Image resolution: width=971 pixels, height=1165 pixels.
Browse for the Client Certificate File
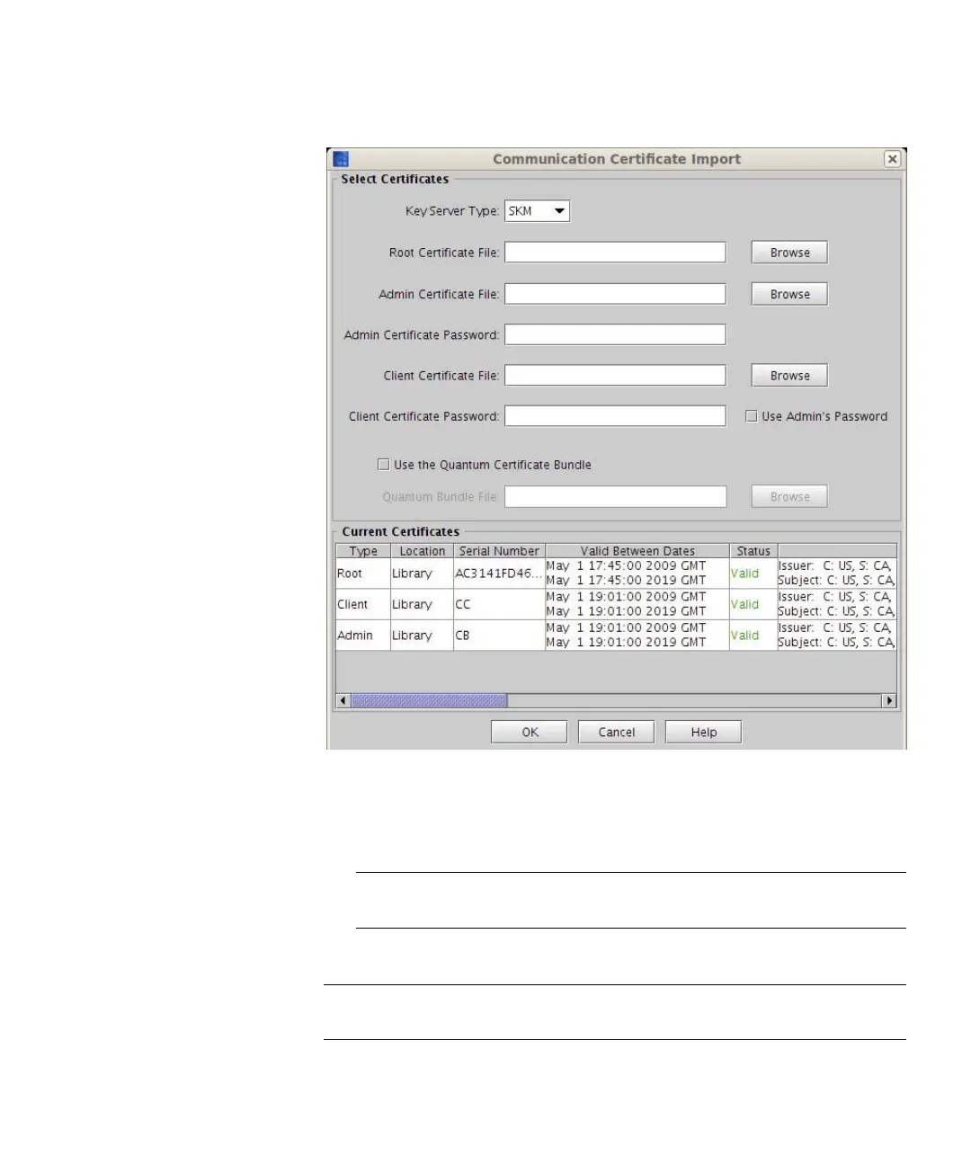789,376
